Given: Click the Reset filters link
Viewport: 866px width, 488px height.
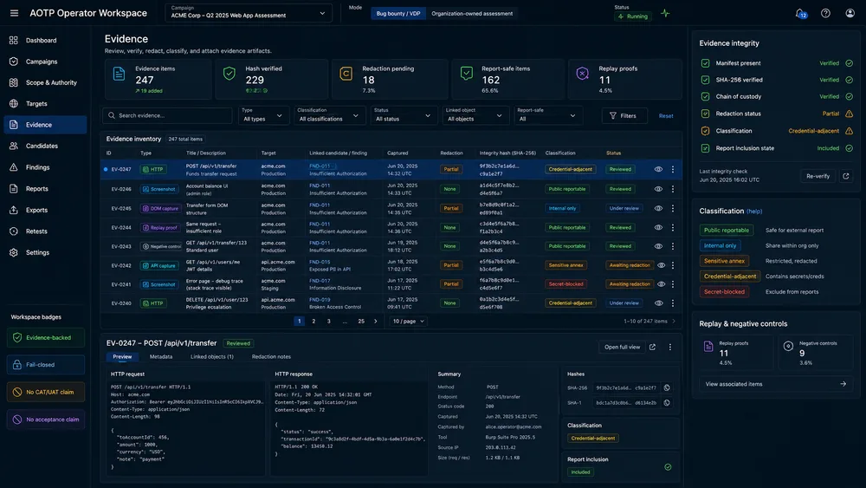Looking at the screenshot, I should [665, 116].
